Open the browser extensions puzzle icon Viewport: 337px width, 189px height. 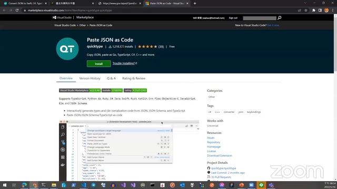[314, 10]
